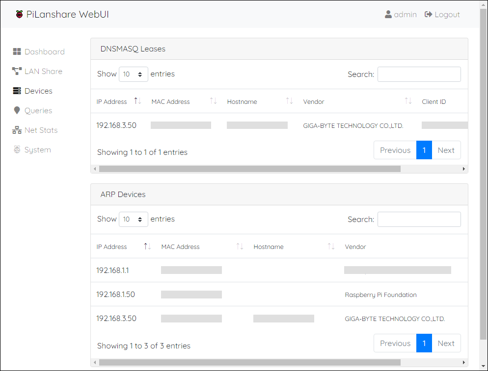Click 192.168.1.50 in ARP Devices
488x371 pixels.
pyautogui.click(x=115, y=294)
